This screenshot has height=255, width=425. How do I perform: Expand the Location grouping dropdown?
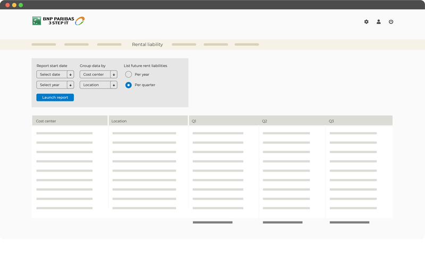coord(98,85)
